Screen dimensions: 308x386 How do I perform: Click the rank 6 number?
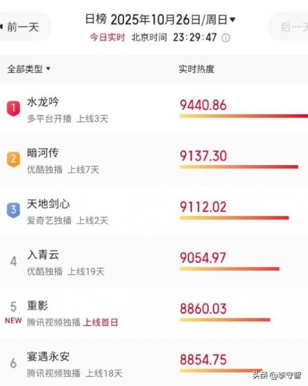[x=13, y=363]
